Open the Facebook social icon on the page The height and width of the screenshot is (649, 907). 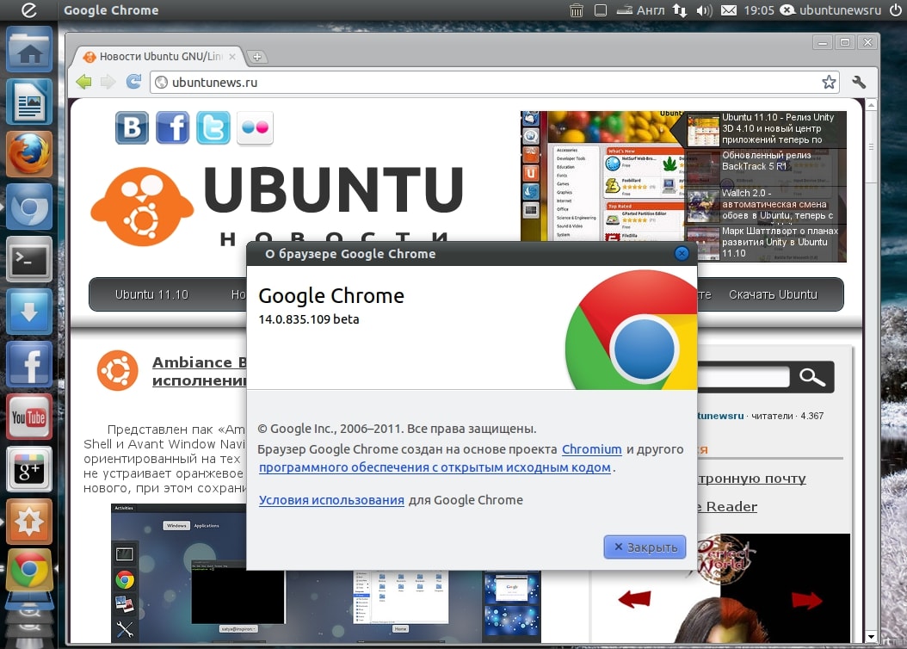[x=172, y=127]
